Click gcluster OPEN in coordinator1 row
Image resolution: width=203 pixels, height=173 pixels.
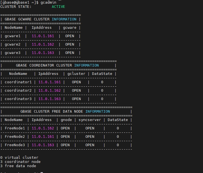point(76,82)
